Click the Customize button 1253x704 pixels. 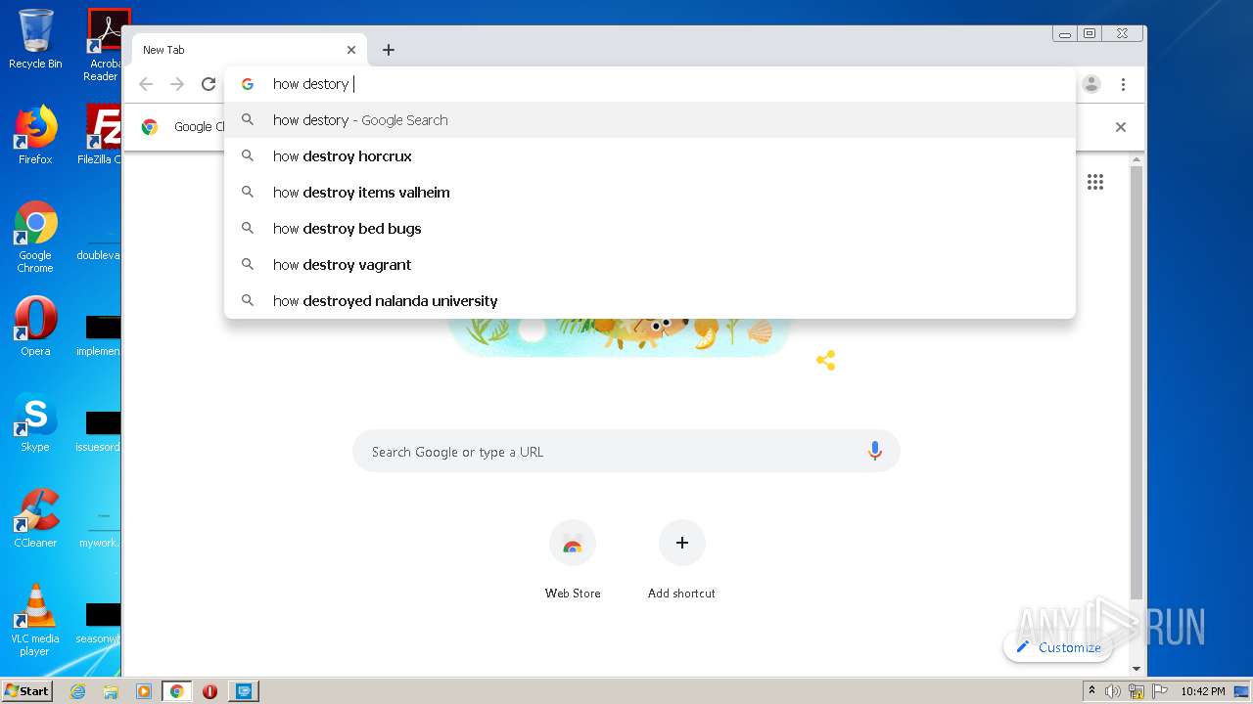(x=1058, y=647)
